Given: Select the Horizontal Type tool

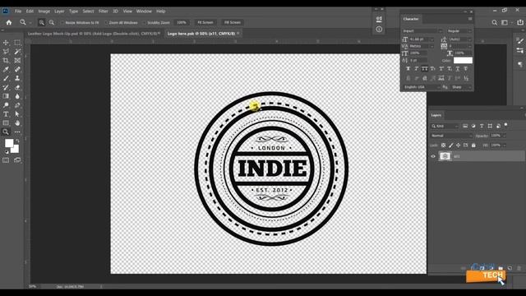Looking at the screenshot, I should click(x=6, y=114).
